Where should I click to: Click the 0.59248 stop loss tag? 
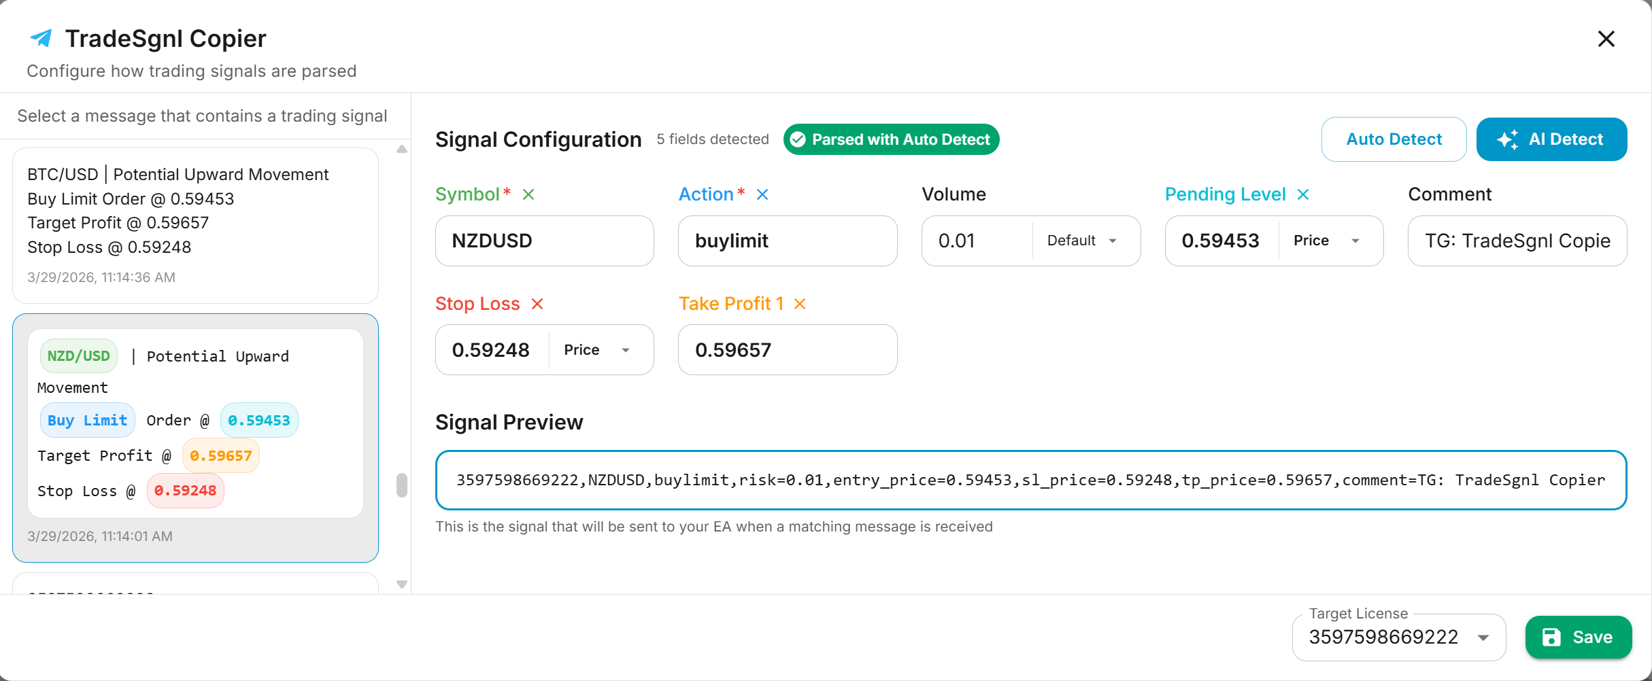186,491
